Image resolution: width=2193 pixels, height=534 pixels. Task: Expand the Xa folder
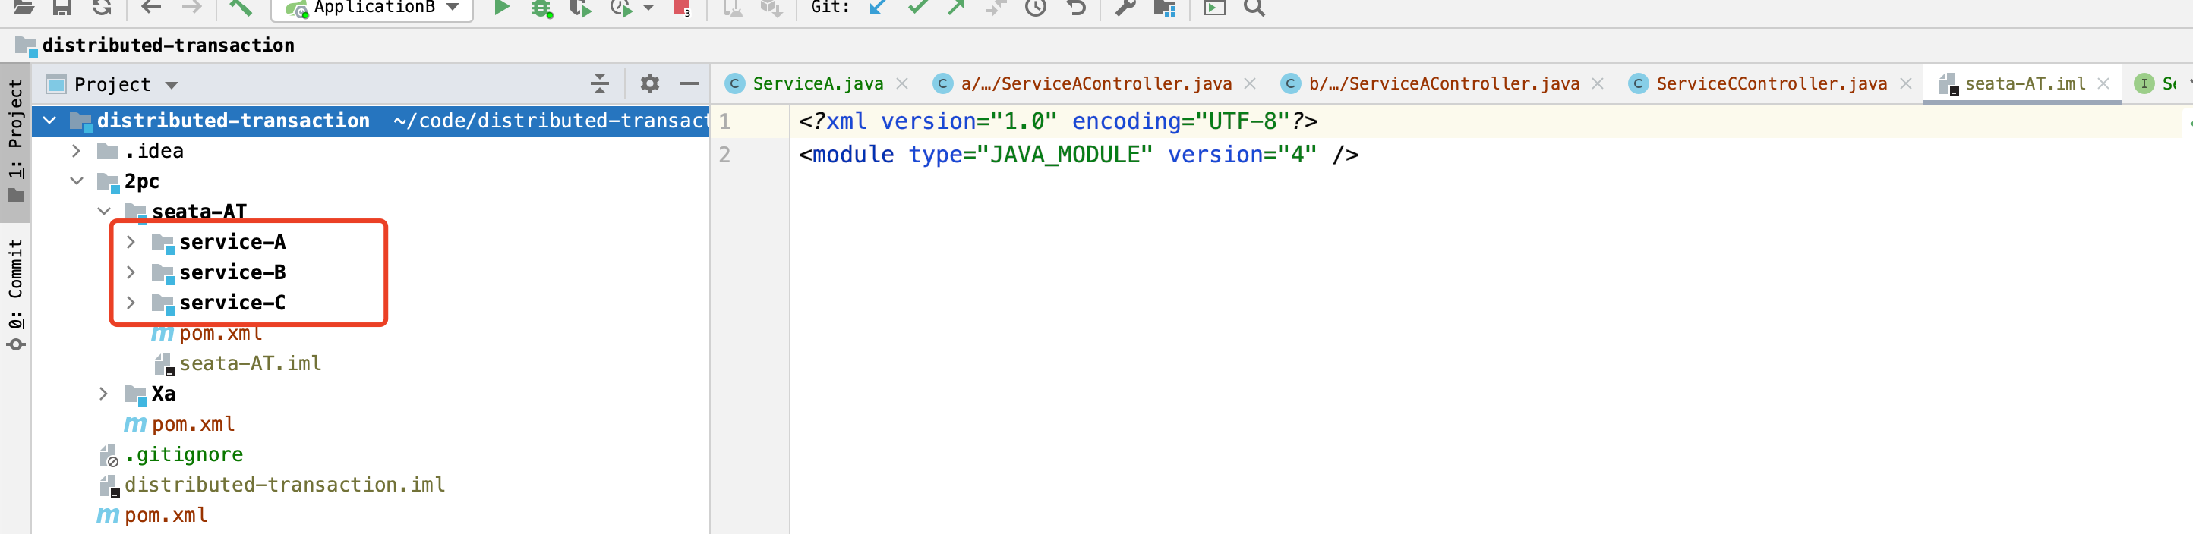[x=104, y=394]
